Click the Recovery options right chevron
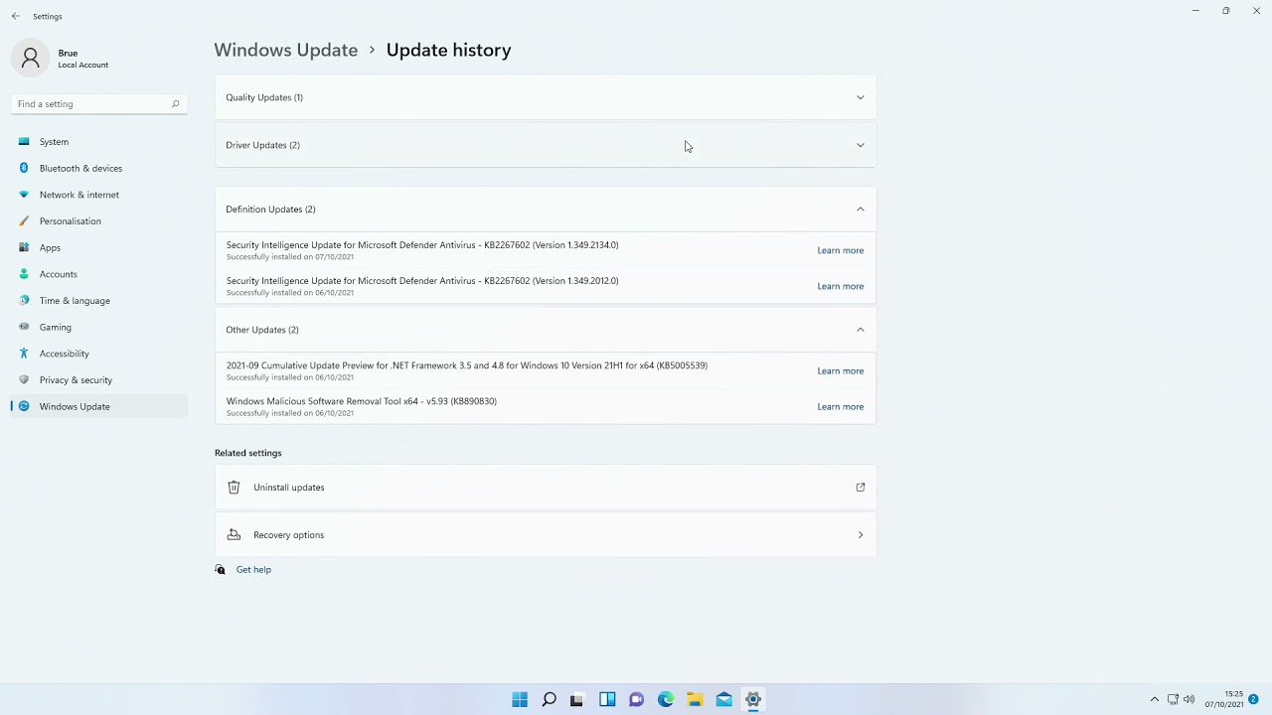The width and height of the screenshot is (1272, 715). click(861, 535)
